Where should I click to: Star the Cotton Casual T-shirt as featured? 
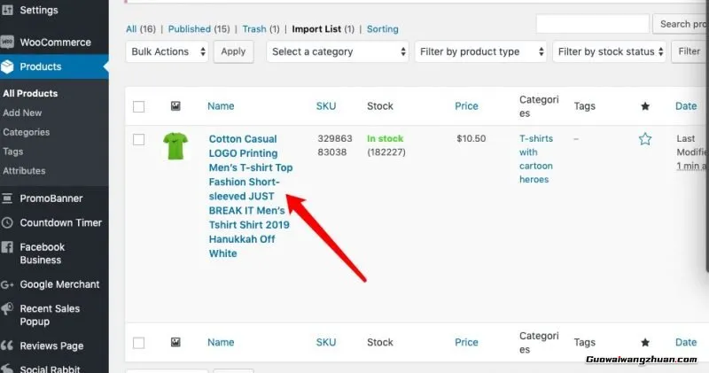click(645, 139)
